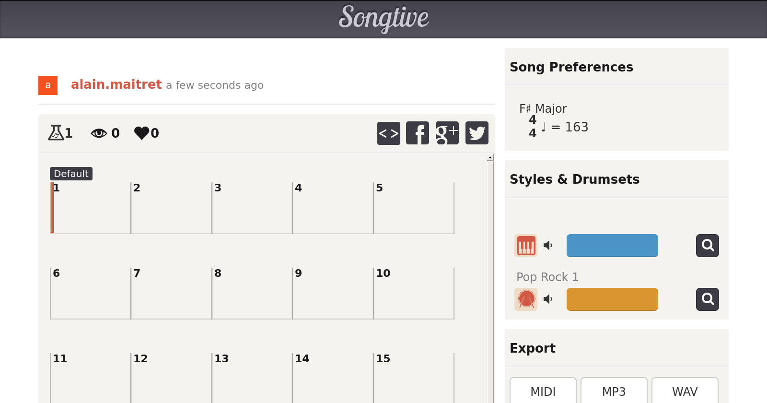This screenshot has height=403, width=767.
Task: Share song on Twitter
Action: 476,133
